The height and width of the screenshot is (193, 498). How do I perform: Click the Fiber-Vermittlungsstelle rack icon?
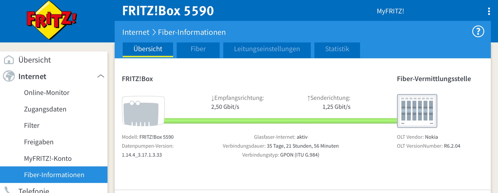pos(417,111)
